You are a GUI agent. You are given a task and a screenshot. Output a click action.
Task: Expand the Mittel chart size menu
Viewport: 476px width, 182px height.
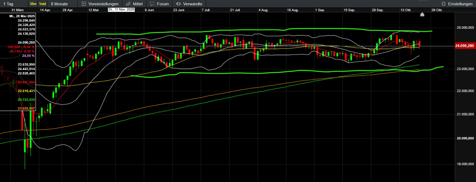(138, 4)
